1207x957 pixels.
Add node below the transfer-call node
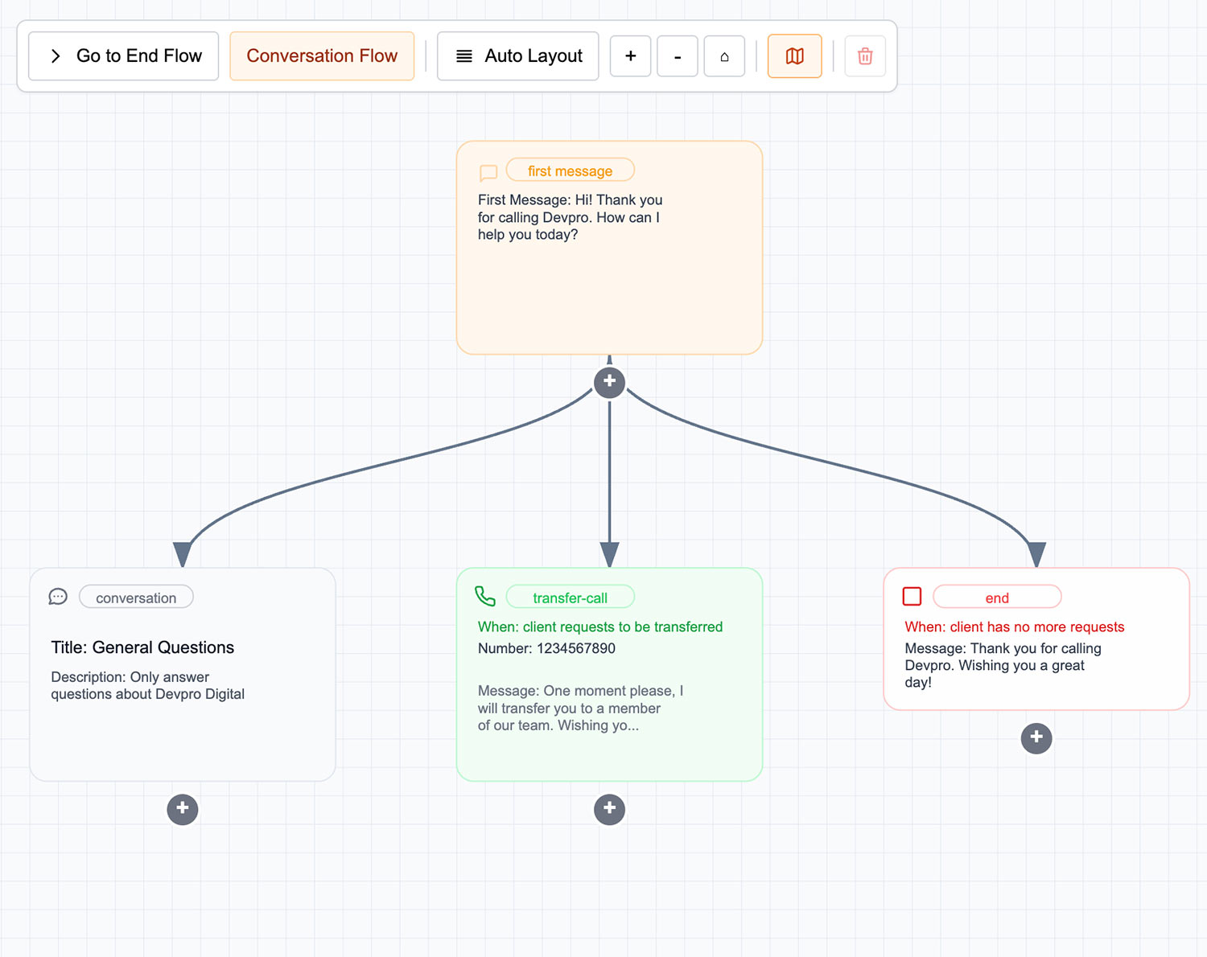[609, 809]
